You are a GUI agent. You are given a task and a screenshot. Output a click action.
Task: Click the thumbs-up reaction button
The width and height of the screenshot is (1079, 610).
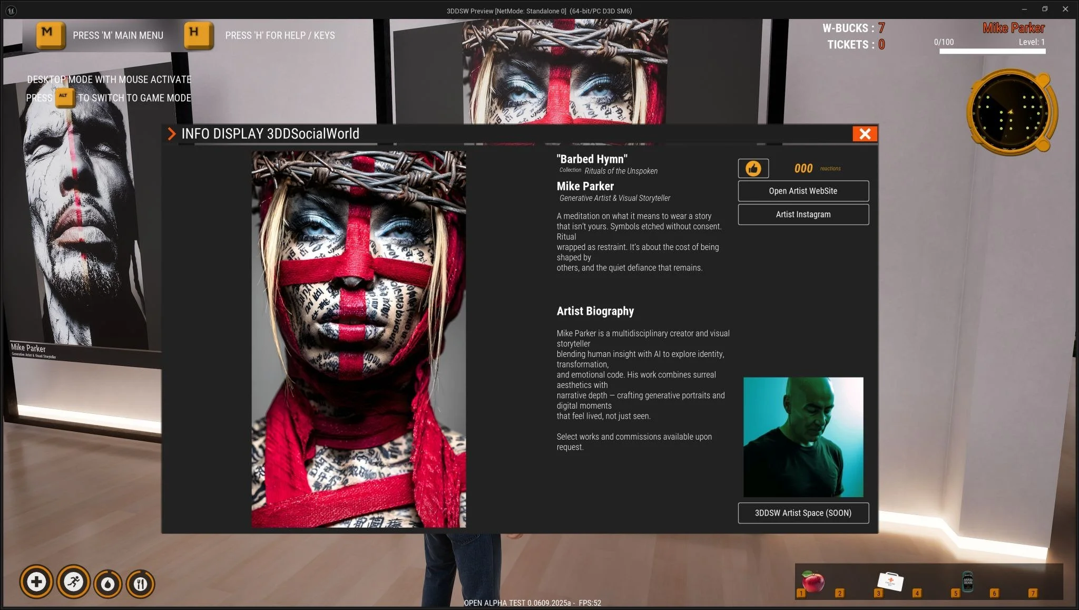click(753, 169)
